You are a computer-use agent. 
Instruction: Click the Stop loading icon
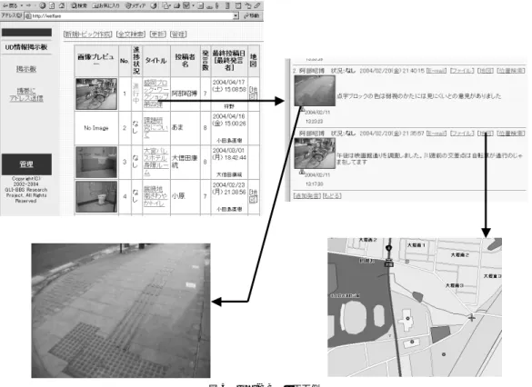pyautogui.click(x=43, y=5)
